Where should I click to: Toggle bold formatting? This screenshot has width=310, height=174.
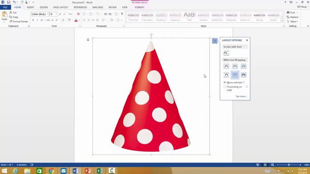33,20
